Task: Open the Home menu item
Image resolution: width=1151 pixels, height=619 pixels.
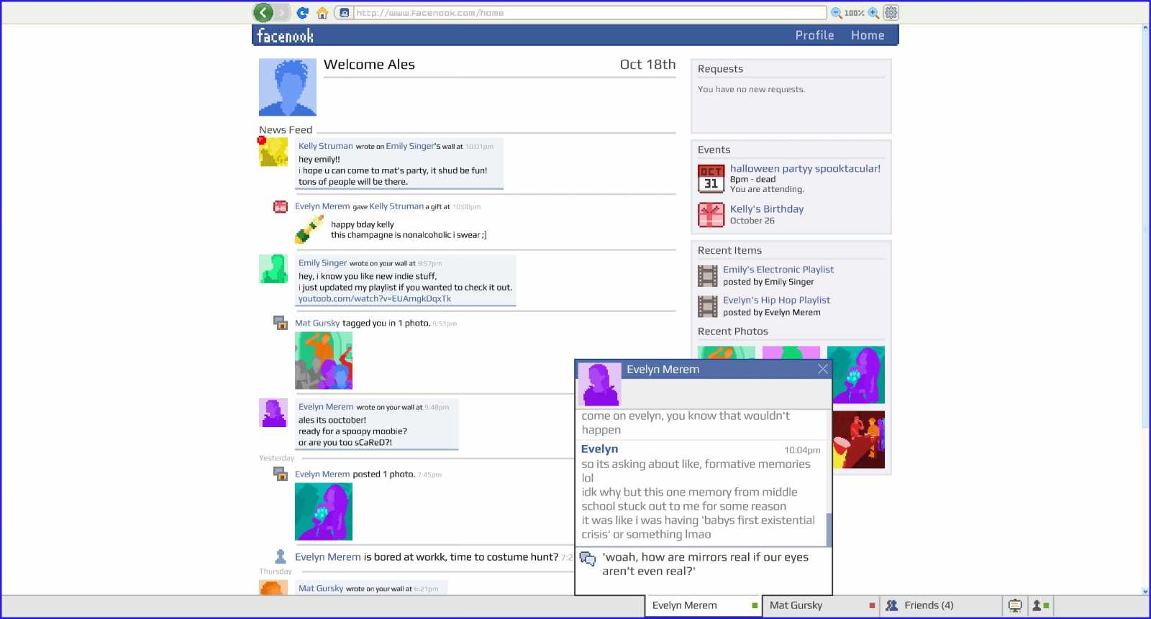Action: tap(868, 35)
